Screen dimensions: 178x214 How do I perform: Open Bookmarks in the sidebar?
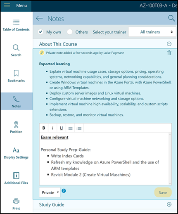(16, 76)
